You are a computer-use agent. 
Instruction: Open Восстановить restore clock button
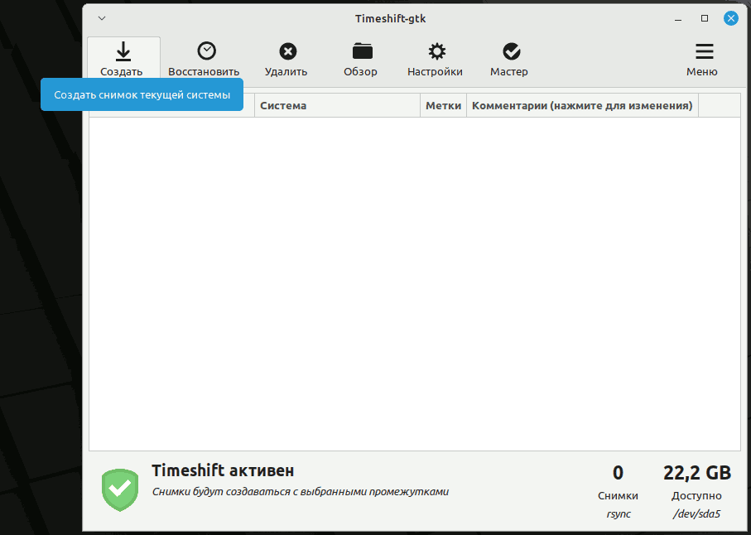pyautogui.click(x=204, y=60)
